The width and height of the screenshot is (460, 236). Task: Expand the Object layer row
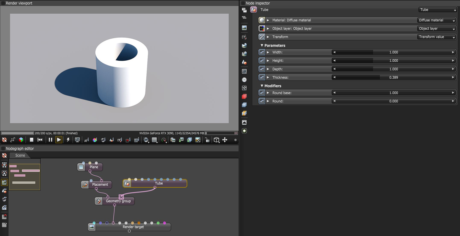click(268, 28)
